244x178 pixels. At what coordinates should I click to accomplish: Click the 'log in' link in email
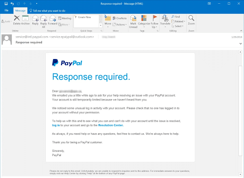tap(56, 125)
